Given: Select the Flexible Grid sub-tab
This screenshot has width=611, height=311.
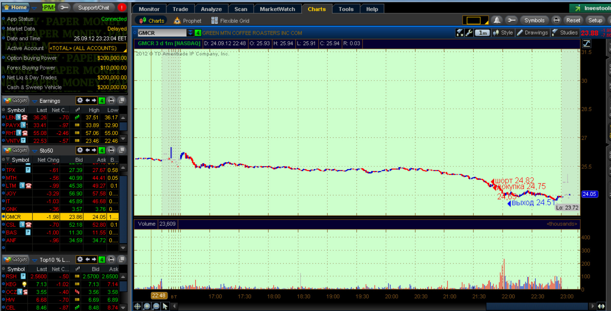Looking at the screenshot, I should 230,21.
